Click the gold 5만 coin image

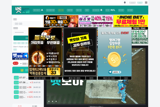click(x=114, y=59)
